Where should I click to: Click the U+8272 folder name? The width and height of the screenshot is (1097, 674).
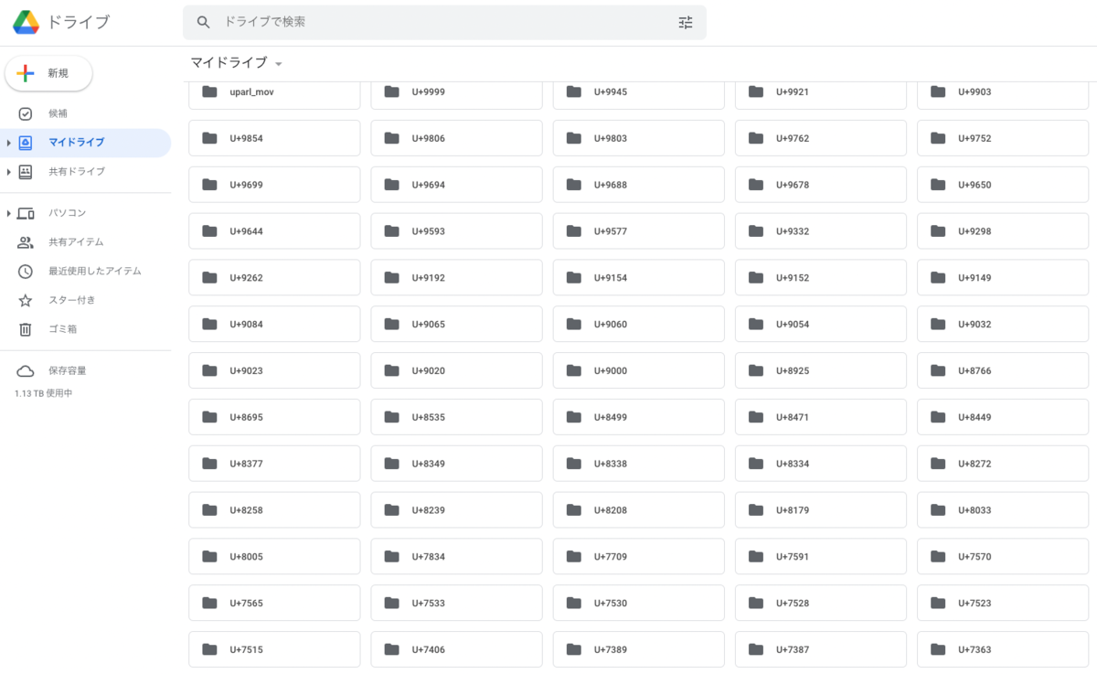point(975,465)
